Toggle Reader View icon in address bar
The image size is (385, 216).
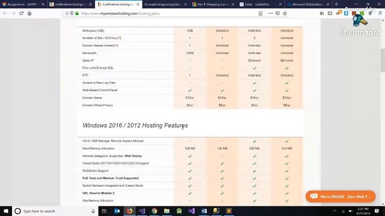tap(260, 13)
